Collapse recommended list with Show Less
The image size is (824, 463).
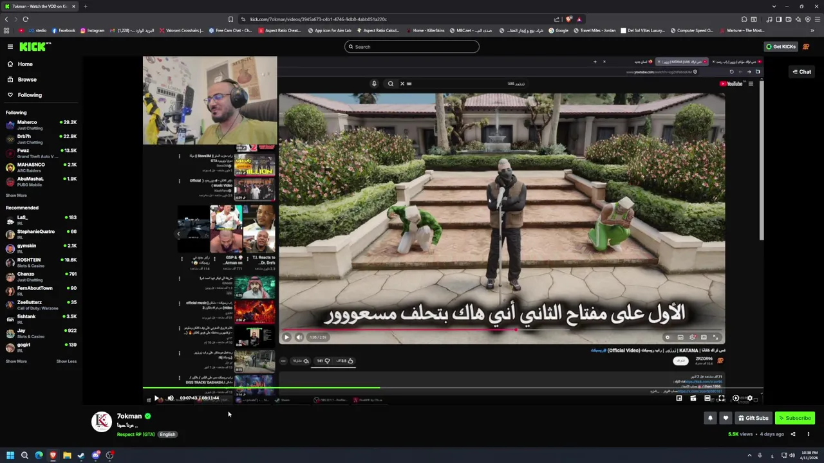click(66, 361)
